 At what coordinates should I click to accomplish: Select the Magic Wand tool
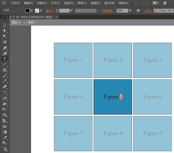click(5, 36)
